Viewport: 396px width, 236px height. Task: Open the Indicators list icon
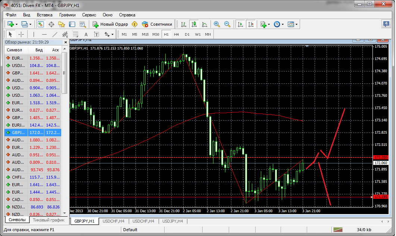click(x=264, y=24)
